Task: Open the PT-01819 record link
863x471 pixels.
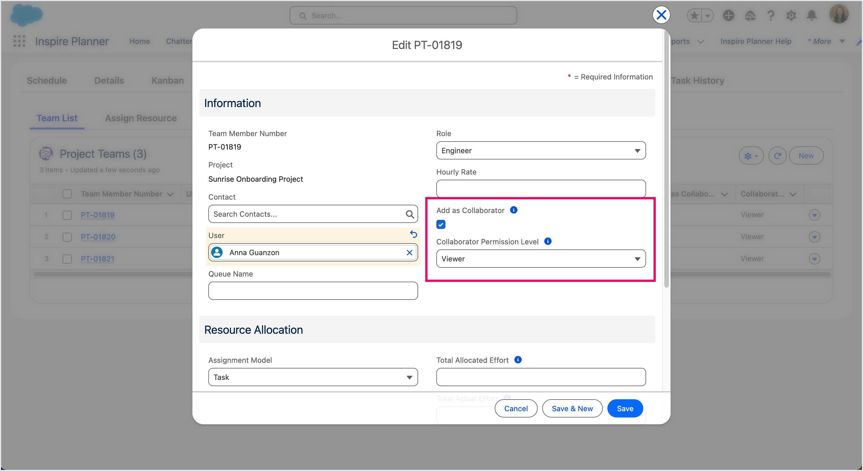Action: coord(98,215)
